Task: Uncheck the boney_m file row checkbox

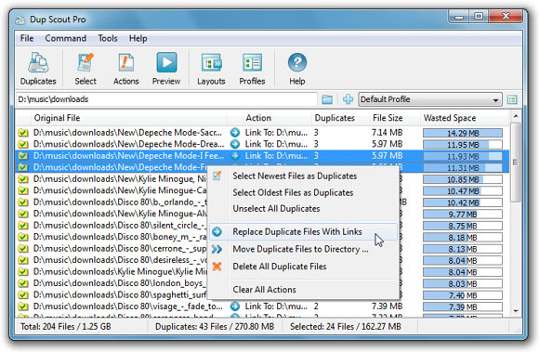Action: coord(23,237)
